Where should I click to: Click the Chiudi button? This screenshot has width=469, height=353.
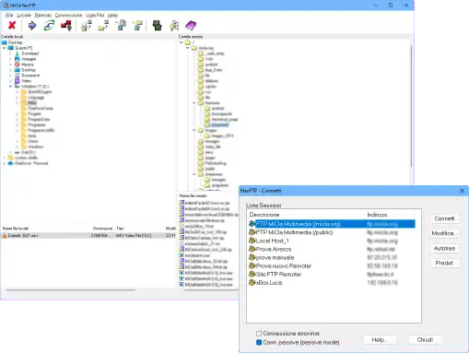point(425,340)
